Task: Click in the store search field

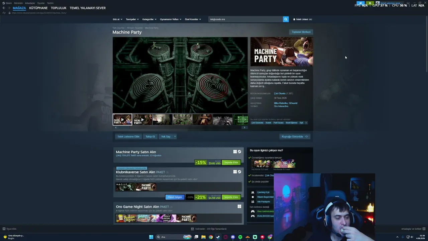Action: 246,19
